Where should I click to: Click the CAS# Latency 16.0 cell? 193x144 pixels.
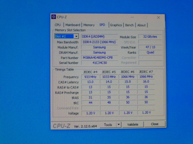[146, 82]
